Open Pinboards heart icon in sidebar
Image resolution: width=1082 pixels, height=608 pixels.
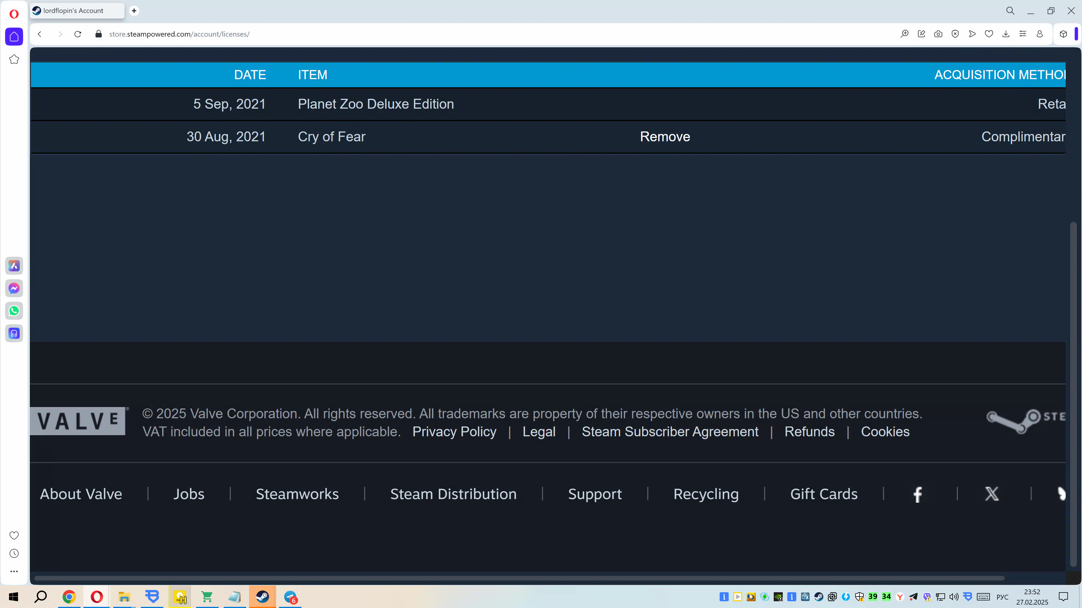(x=14, y=535)
